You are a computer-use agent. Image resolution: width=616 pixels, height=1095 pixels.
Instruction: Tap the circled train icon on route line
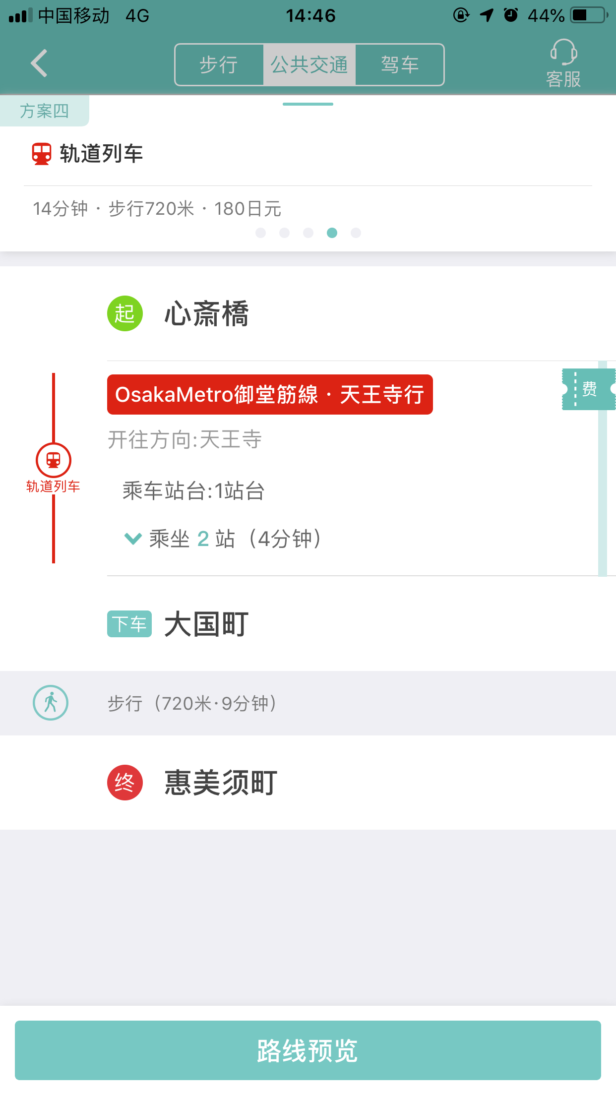(54, 460)
